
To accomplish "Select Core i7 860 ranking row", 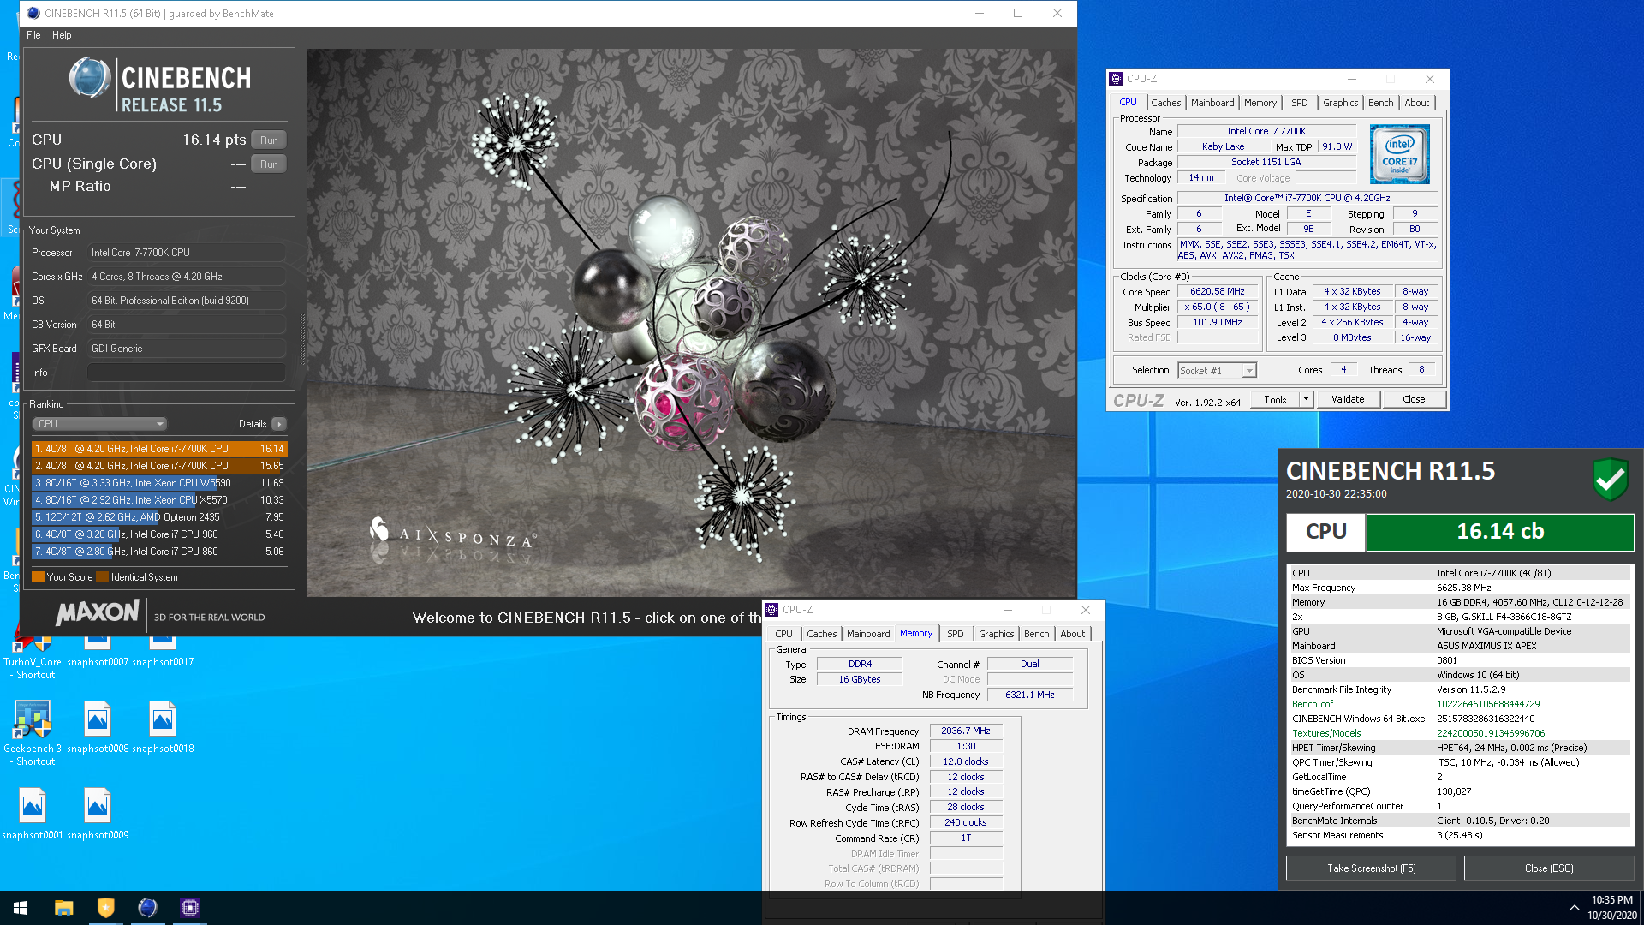I will click(159, 552).
